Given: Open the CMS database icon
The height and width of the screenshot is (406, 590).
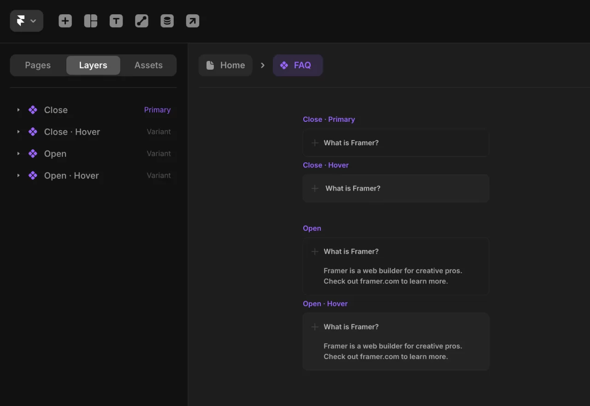Looking at the screenshot, I should (x=167, y=21).
